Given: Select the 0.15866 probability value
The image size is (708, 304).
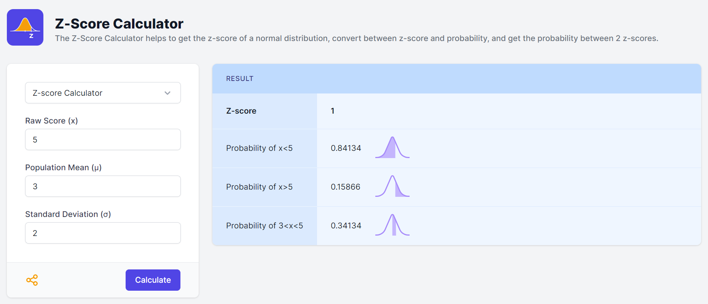Looking at the screenshot, I should tap(345, 187).
